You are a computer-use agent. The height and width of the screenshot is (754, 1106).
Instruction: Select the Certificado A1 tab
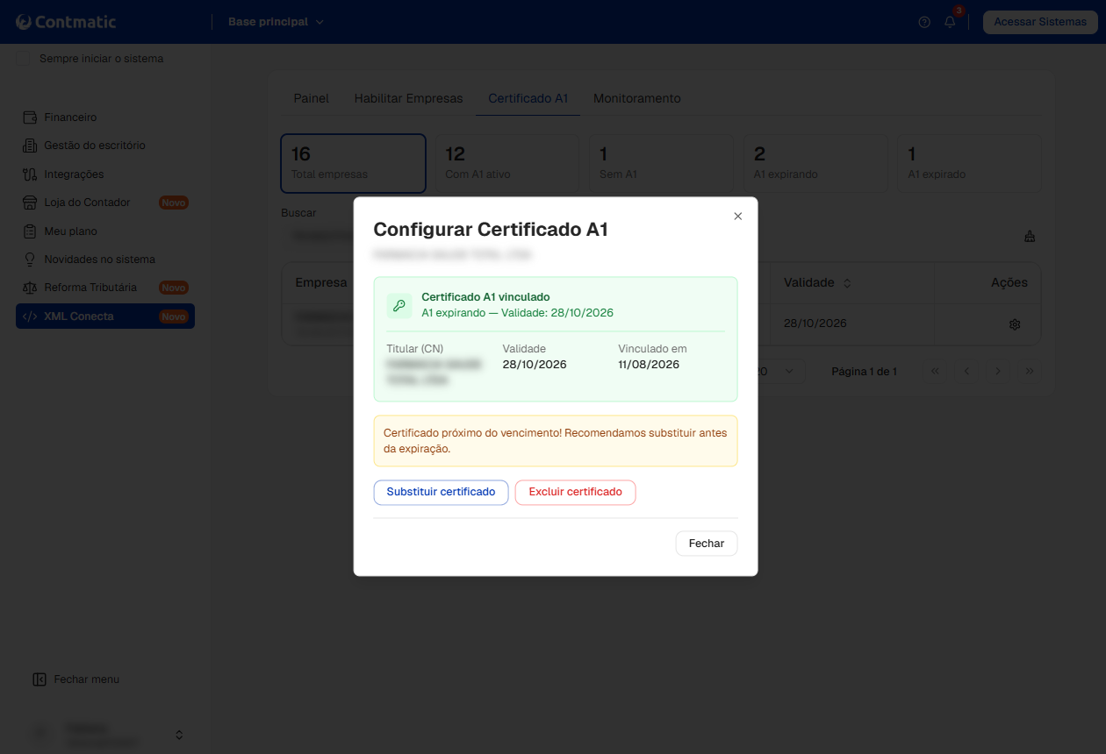(x=528, y=98)
